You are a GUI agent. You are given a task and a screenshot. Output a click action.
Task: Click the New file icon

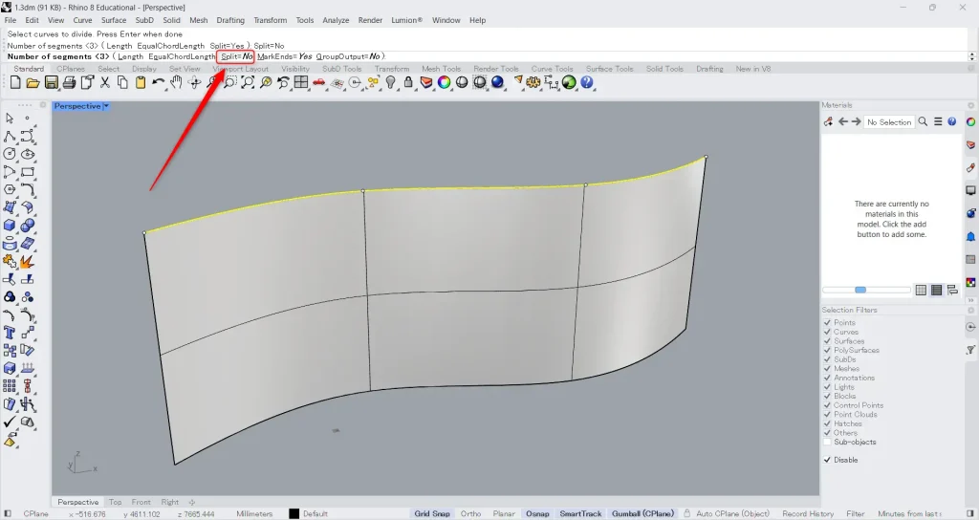click(x=15, y=82)
